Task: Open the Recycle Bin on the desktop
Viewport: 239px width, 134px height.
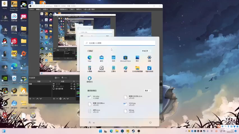Action: pos(14,80)
